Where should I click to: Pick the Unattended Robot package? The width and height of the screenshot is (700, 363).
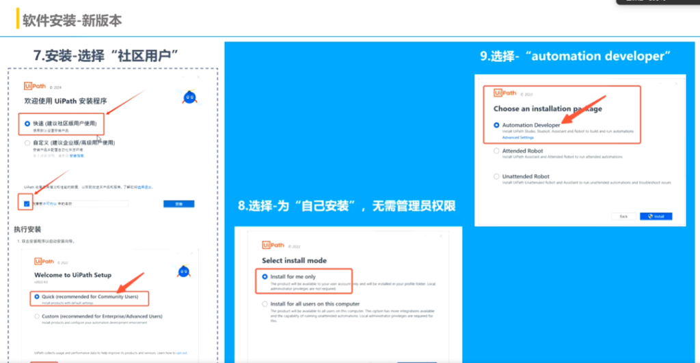pos(497,177)
